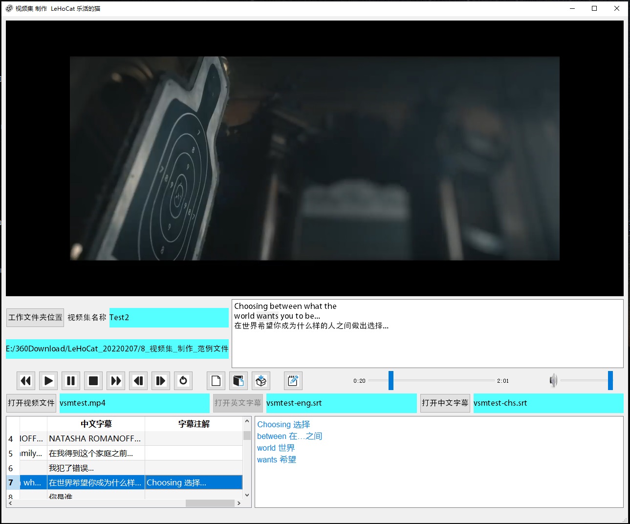The height and width of the screenshot is (524, 630).
Task: Step back one frame icon
Action: tap(138, 381)
